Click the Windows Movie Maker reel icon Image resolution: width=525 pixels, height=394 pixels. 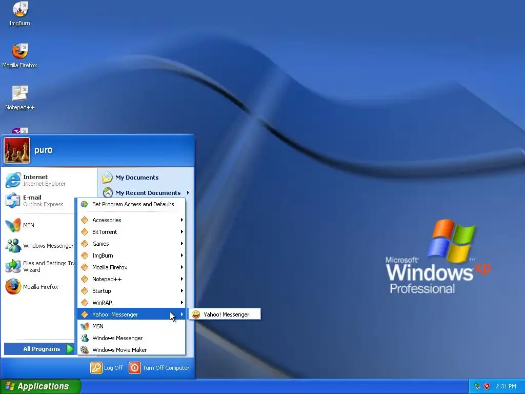[85, 350]
